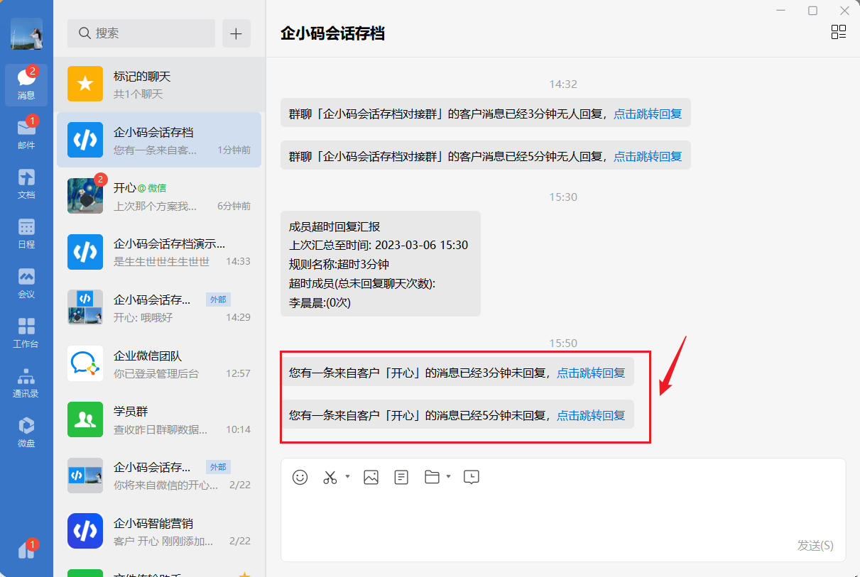This screenshot has height=577, width=860.
Task: Open the 企业微信团队 conversation
Action: coord(159,363)
